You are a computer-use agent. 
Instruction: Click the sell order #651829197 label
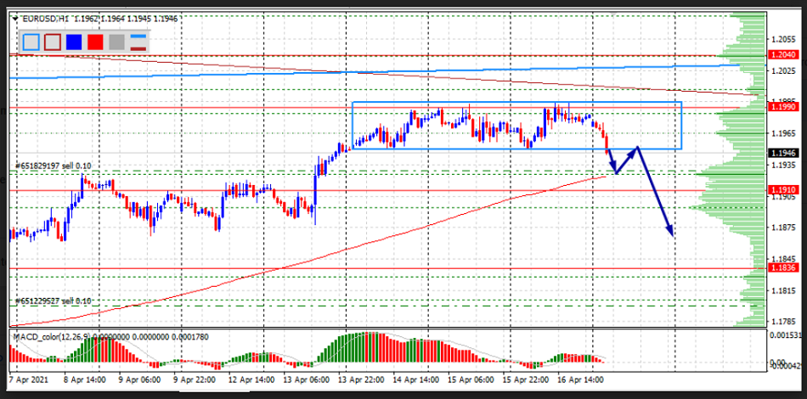53,166
